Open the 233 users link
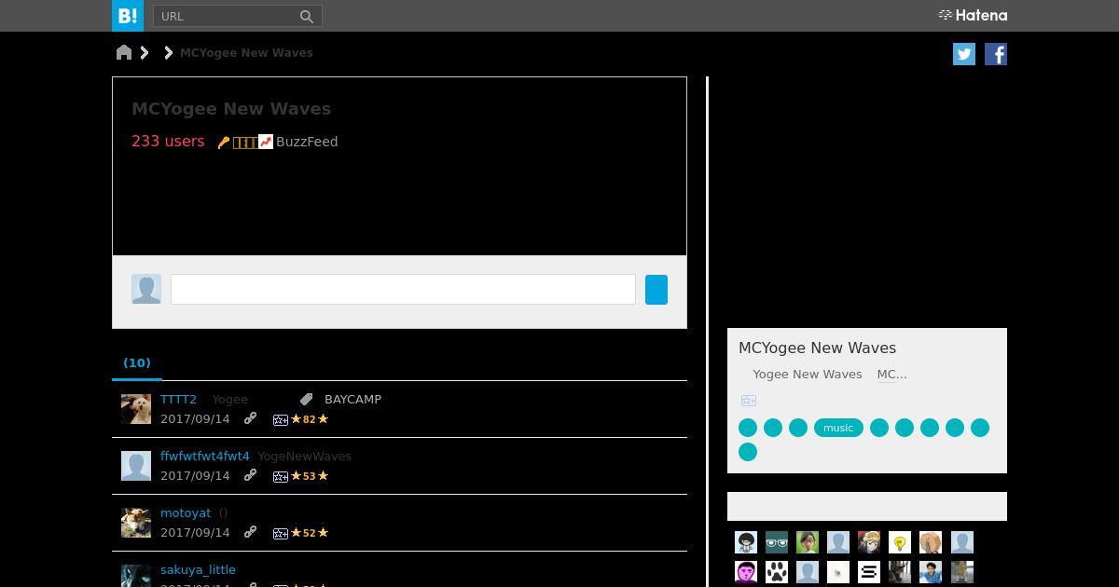 coord(168,141)
